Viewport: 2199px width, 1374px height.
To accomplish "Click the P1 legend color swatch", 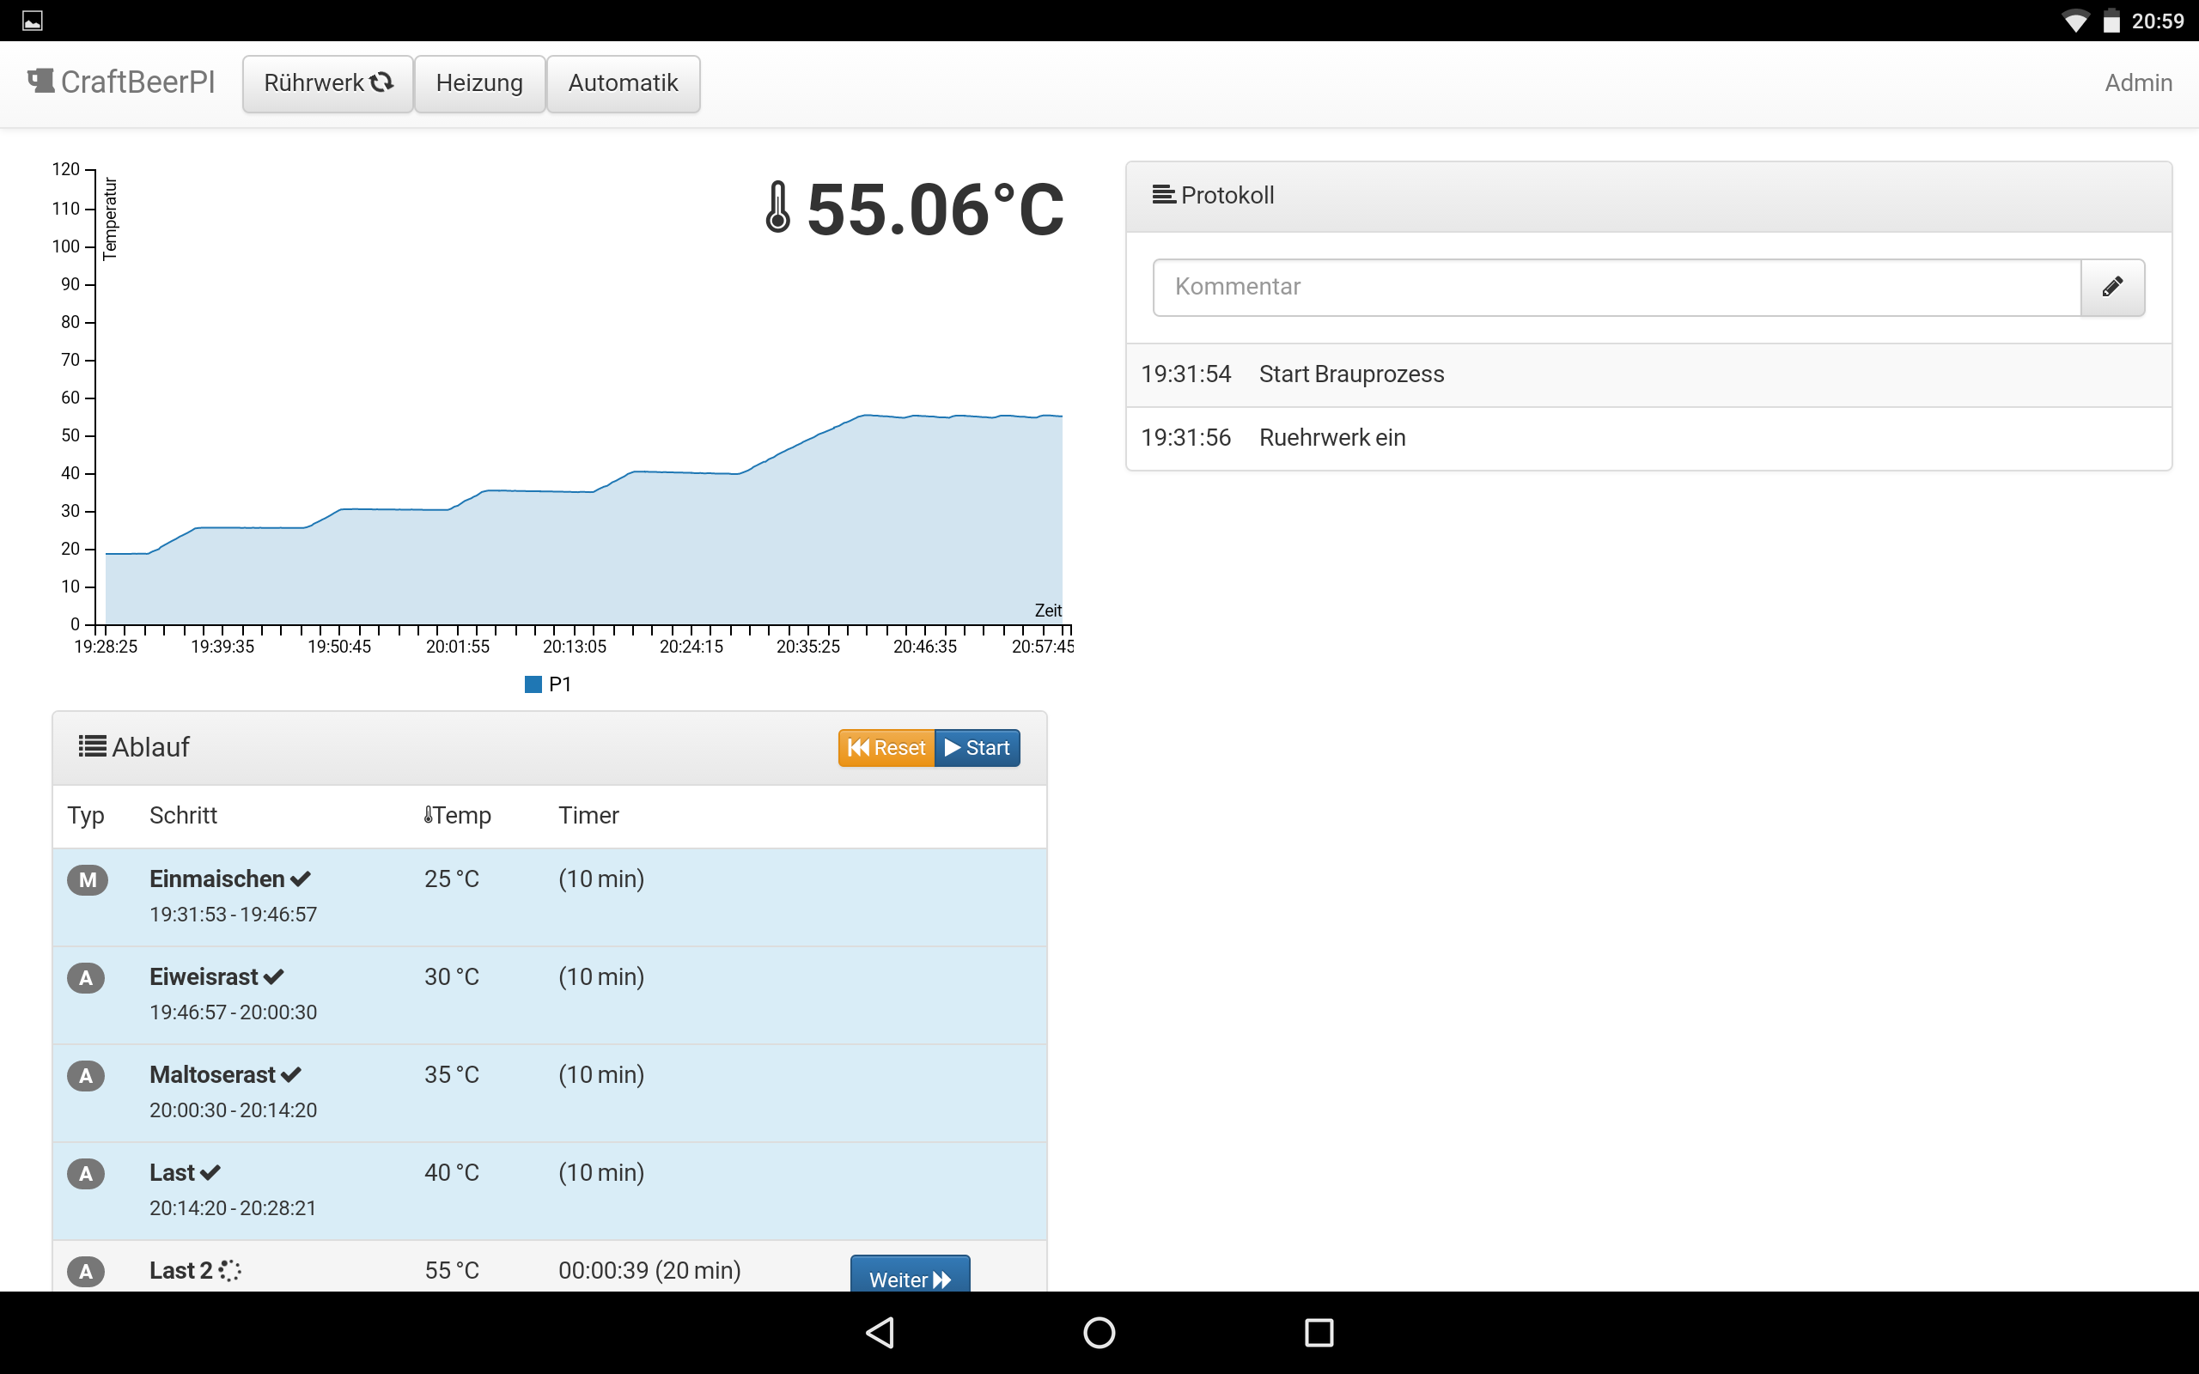I will click(533, 684).
